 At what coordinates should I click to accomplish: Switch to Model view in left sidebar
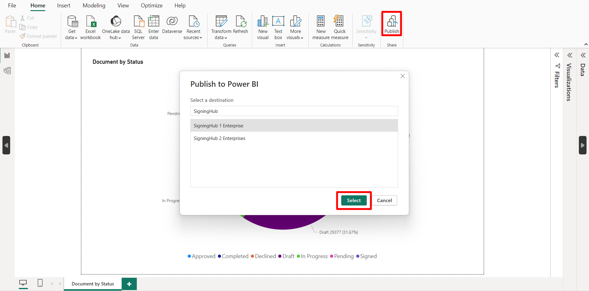(x=7, y=71)
